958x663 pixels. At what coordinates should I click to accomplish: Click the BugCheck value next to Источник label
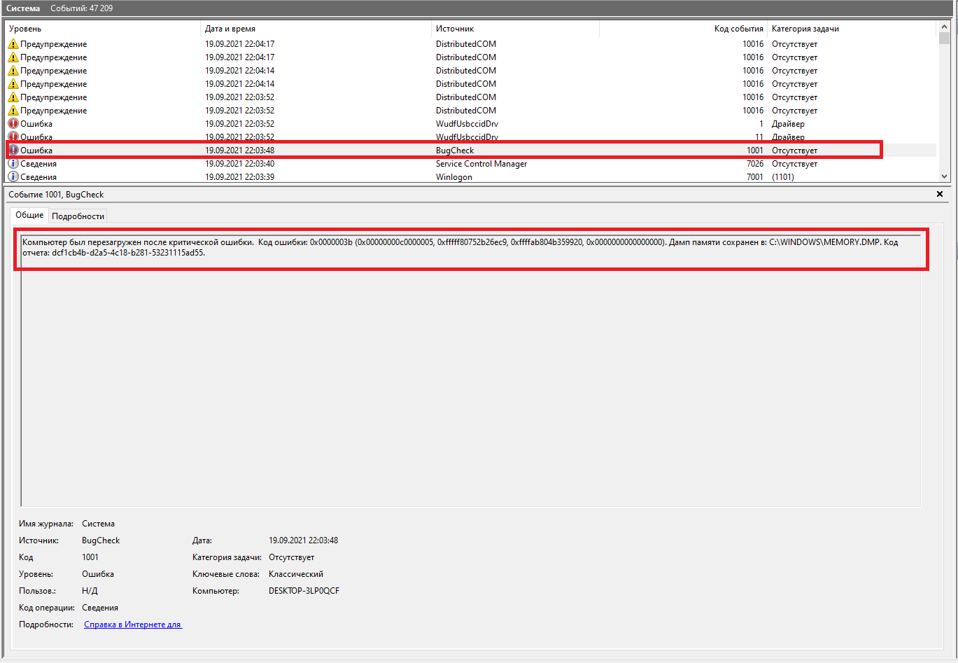pos(101,540)
